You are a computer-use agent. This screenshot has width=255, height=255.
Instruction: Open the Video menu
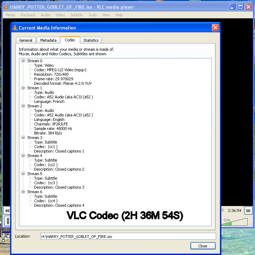point(60,15)
